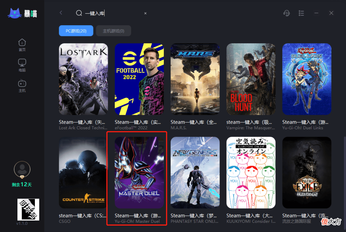Click the 'KUUKIYOMI Consider I...' subtitle
The image size is (346, 232).
point(250,221)
